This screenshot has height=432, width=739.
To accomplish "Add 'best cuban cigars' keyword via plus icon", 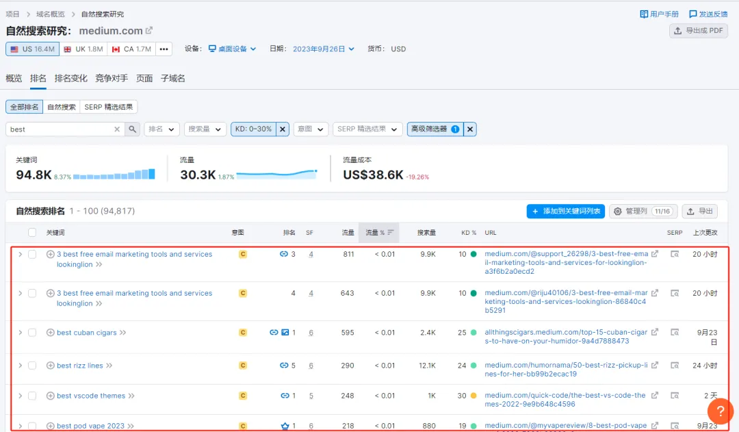I will 51,333.
